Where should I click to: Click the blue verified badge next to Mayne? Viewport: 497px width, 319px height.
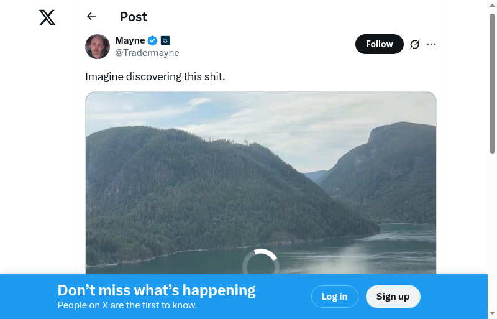[153, 41]
